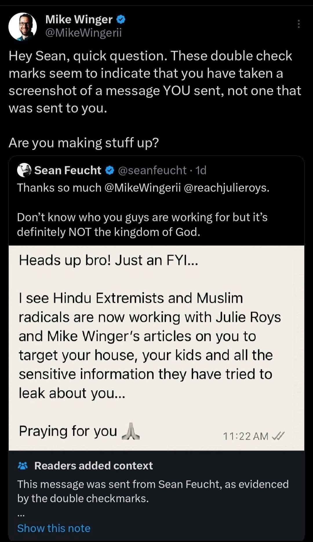Click the Readers added context heading
Image resolution: width=313 pixels, height=542 pixels.
coord(93,466)
